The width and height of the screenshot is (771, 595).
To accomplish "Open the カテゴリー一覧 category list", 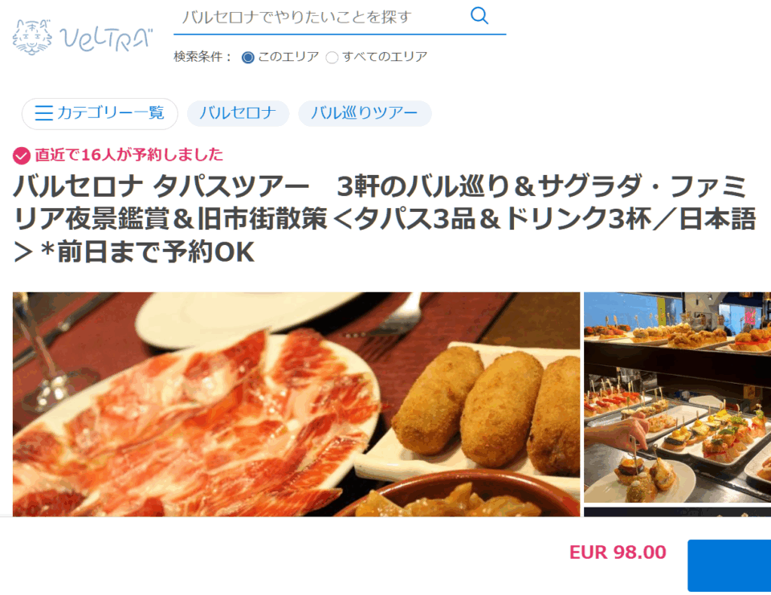I will pos(100,113).
